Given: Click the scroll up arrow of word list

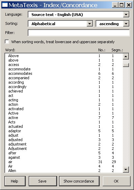Looking at the screenshot, I should [126, 56].
